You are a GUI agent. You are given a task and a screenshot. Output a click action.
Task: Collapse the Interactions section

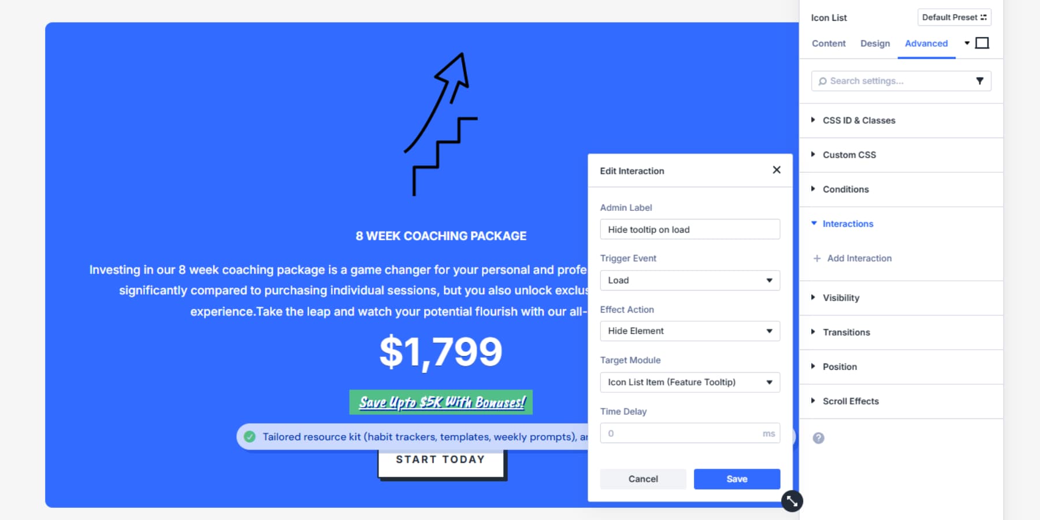coord(848,224)
